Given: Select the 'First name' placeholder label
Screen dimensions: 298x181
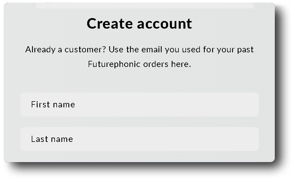Looking at the screenshot, I should (x=53, y=105).
